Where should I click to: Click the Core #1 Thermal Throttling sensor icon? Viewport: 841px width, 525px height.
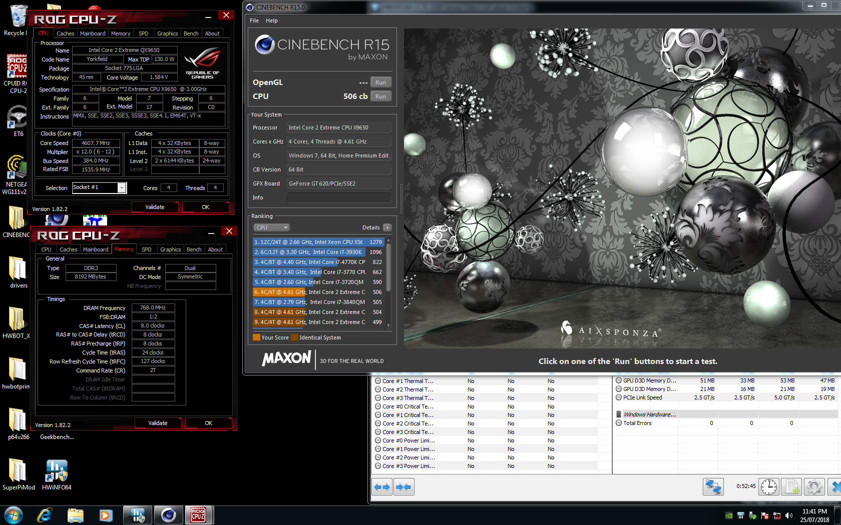(378, 381)
